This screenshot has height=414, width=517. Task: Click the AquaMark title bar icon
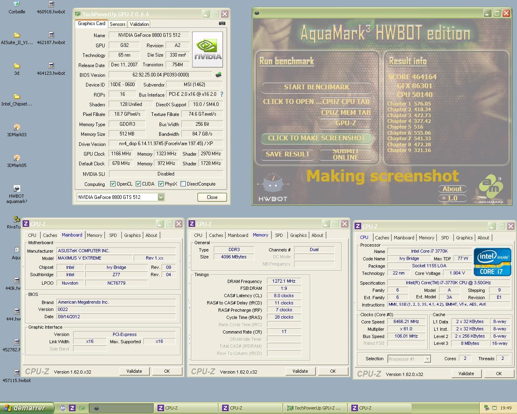(256, 13)
